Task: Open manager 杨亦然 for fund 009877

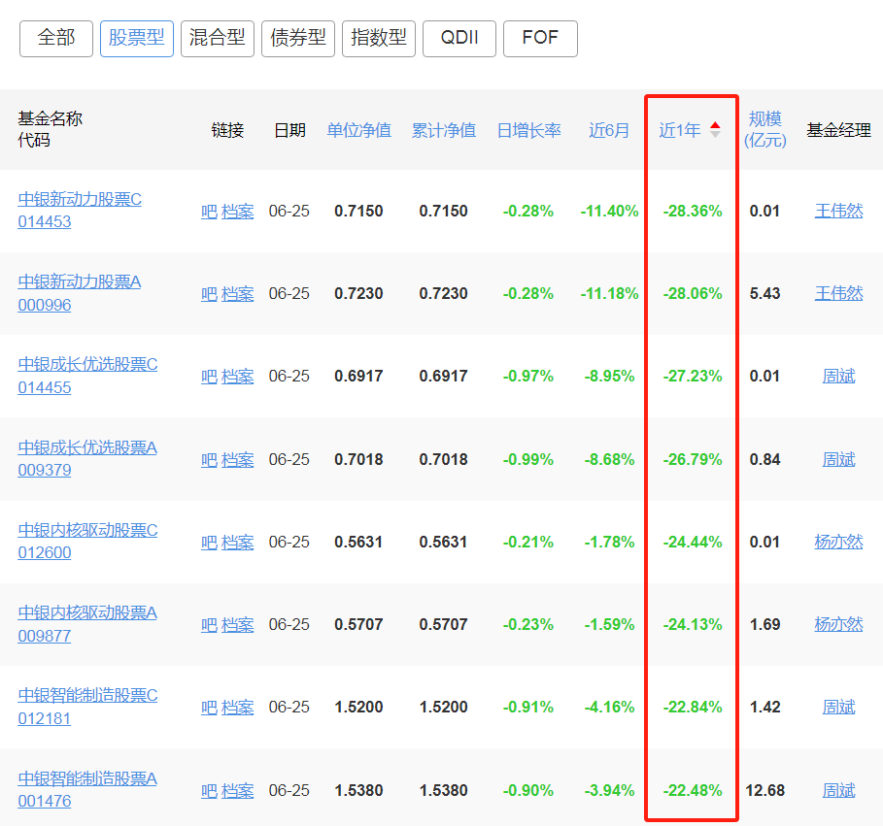Action: click(838, 624)
